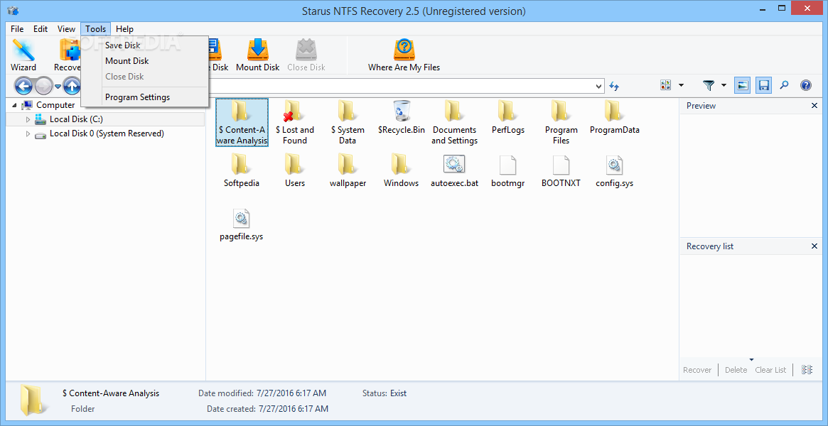Select the config.sys file
The width and height of the screenshot is (828, 426).
(x=614, y=171)
